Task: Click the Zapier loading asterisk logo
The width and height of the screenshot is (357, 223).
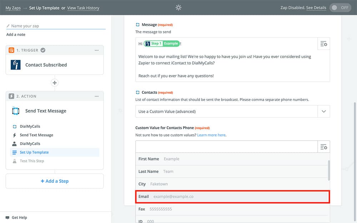Action: click(178, 7)
